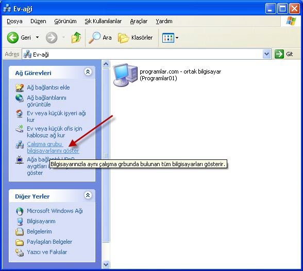
Task: Expand the address bar dropdown
Action: click(267, 54)
